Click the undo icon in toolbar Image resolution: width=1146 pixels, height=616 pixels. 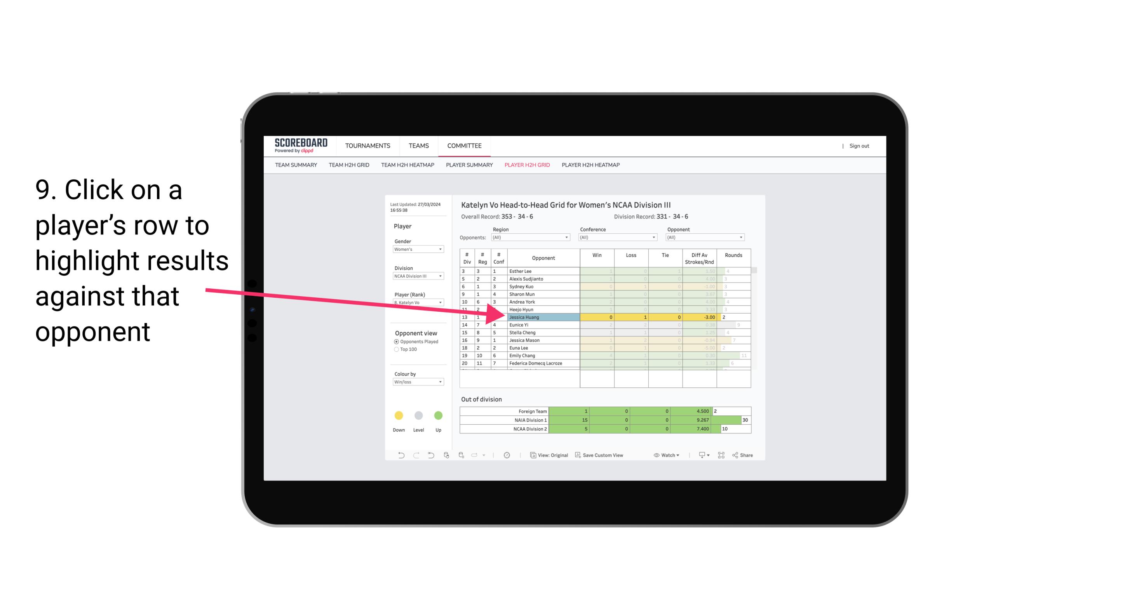398,456
